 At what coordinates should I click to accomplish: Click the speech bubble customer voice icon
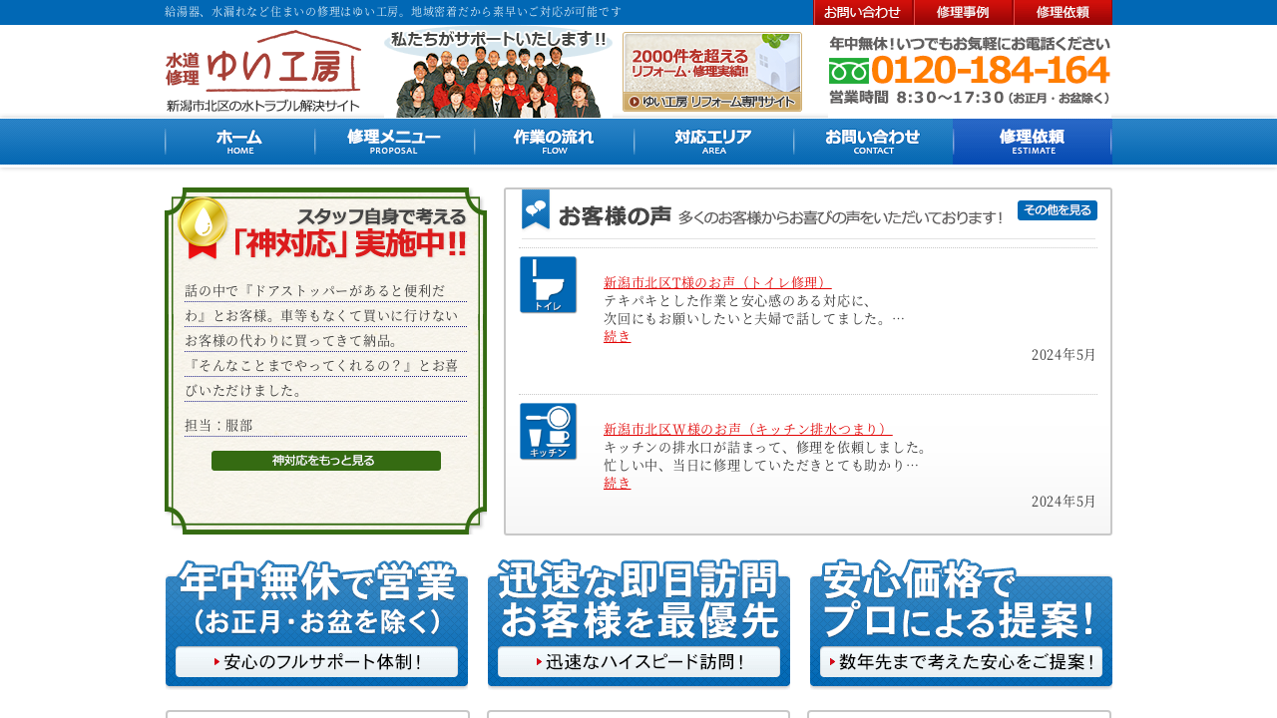point(536,209)
